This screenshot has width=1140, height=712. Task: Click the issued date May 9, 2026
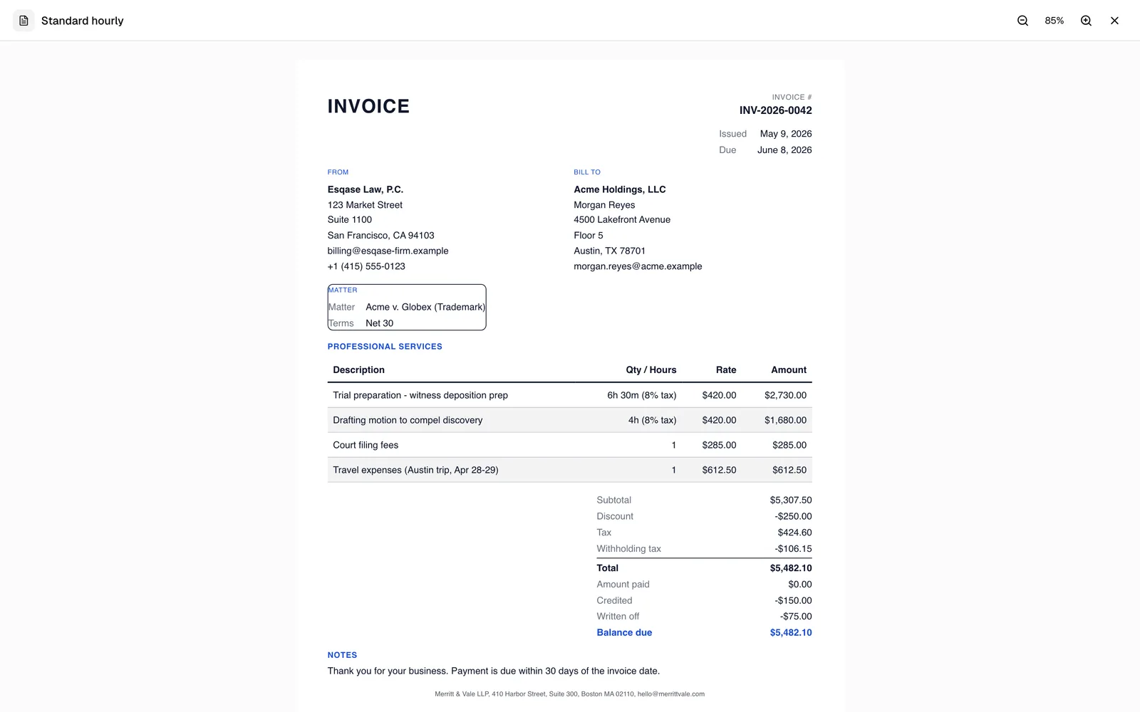pyautogui.click(x=786, y=134)
